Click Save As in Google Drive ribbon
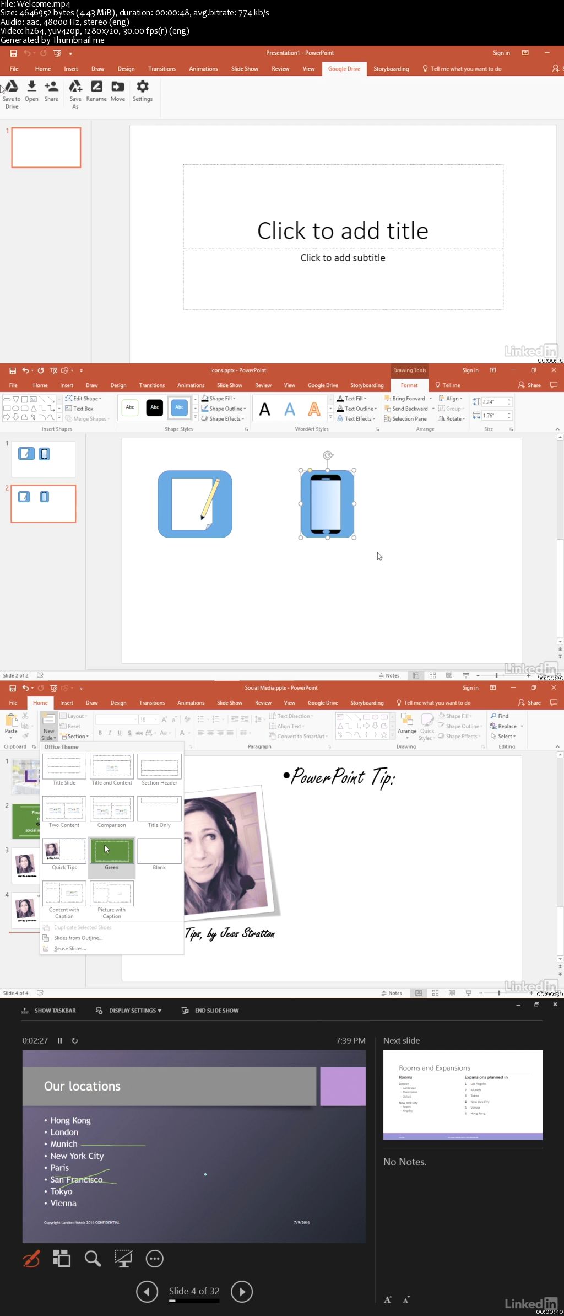Screen dimensions: 564x1316 click(x=75, y=94)
